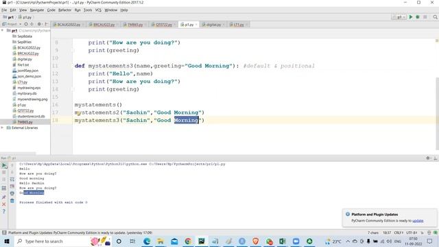Click the top toolbar Stop square icon
The width and height of the screenshot is (439, 247).
point(425,17)
